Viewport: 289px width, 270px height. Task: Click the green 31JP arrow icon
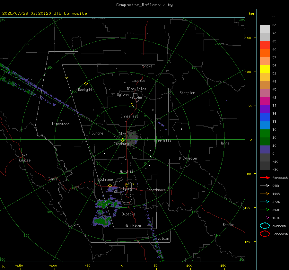click(265, 210)
